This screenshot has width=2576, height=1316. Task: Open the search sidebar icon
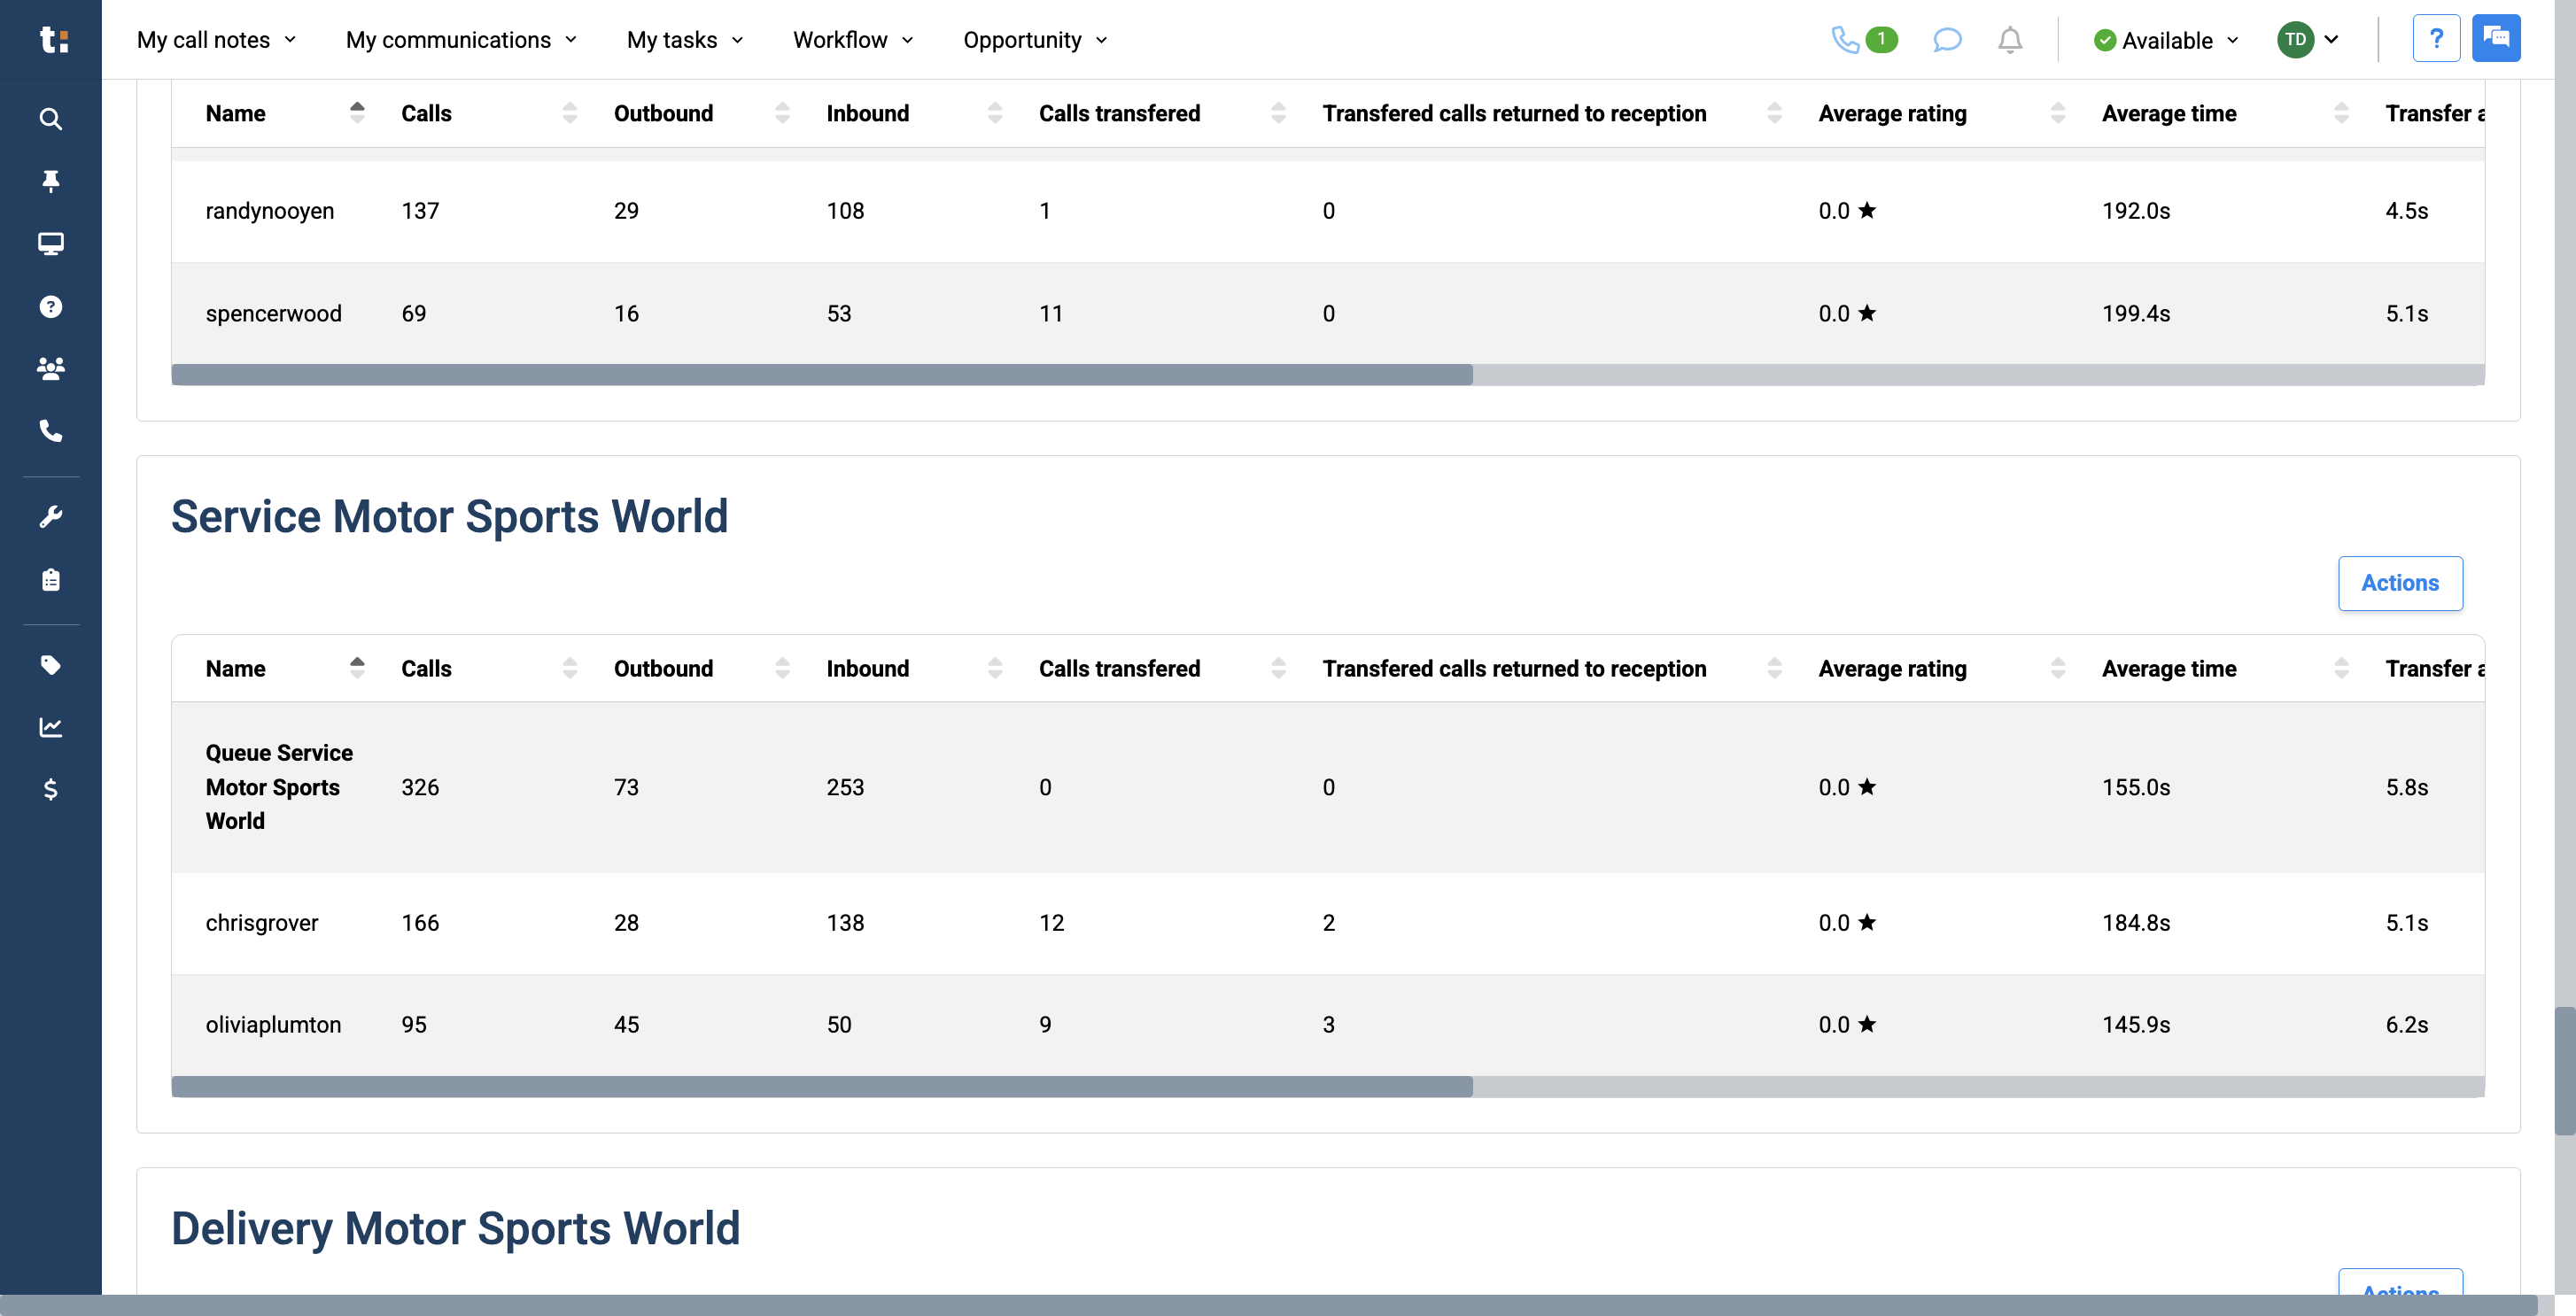pyautogui.click(x=50, y=118)
